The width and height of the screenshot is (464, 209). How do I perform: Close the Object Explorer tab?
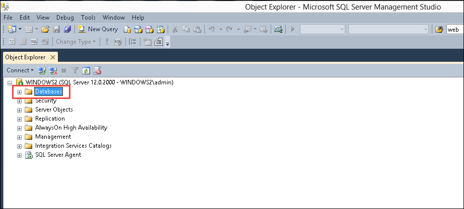pos(53,57)
